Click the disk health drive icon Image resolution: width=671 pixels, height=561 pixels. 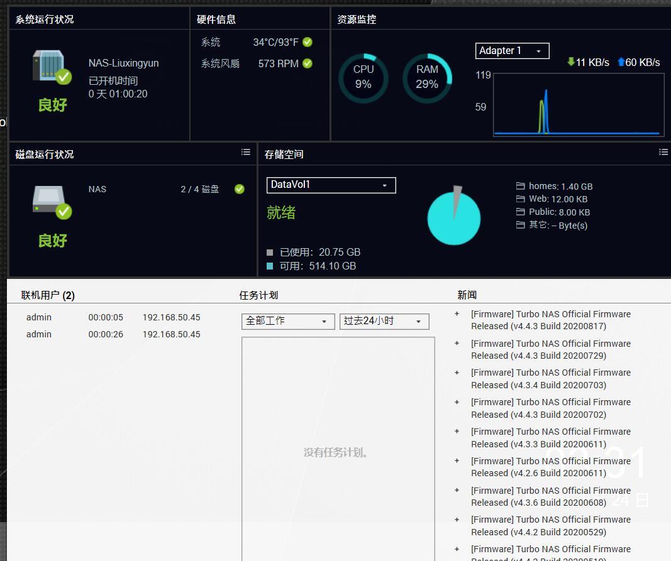(x=50, y=201)
